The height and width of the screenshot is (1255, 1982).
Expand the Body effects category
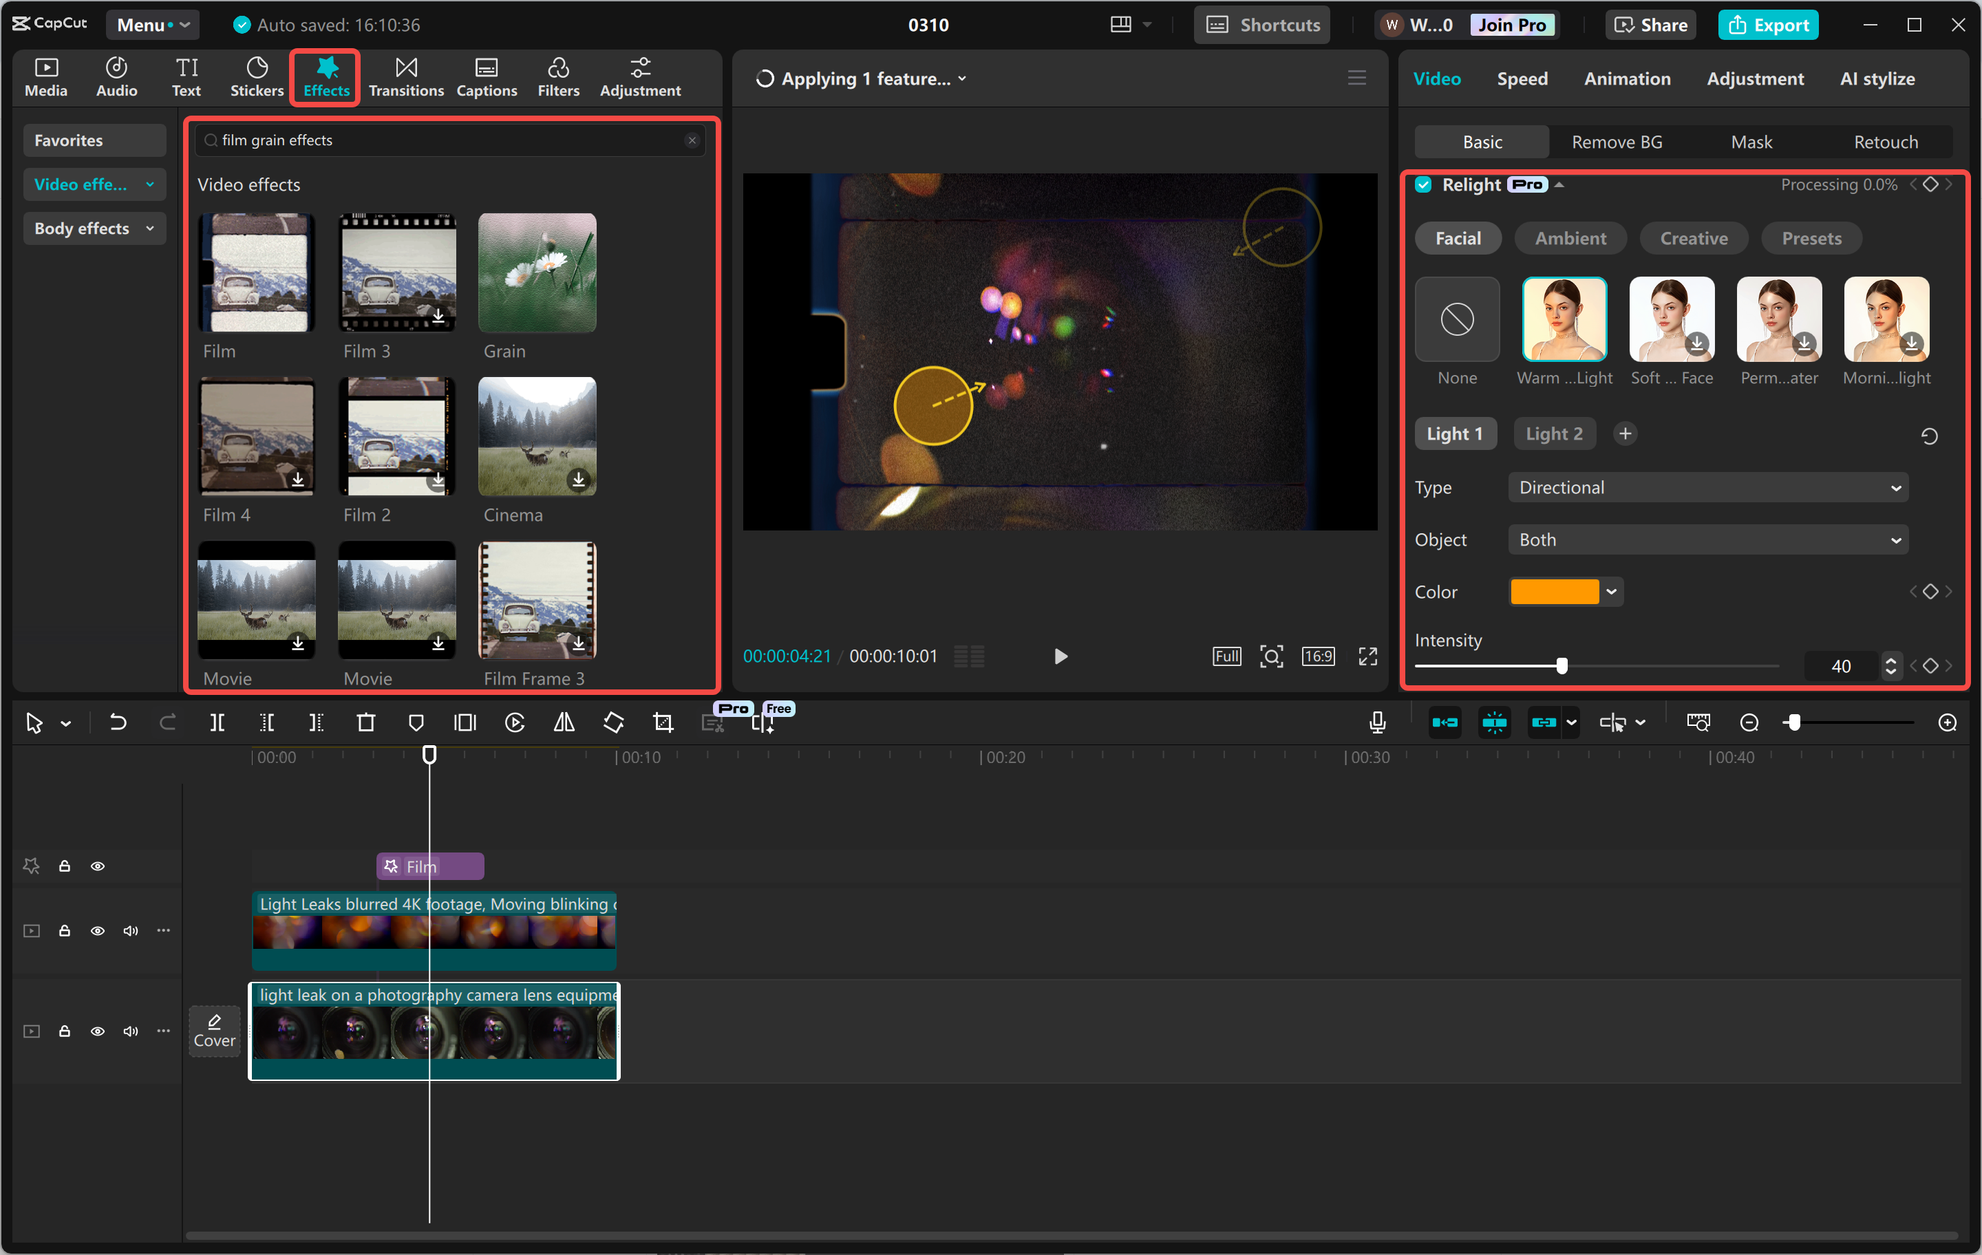pos(94,228)
